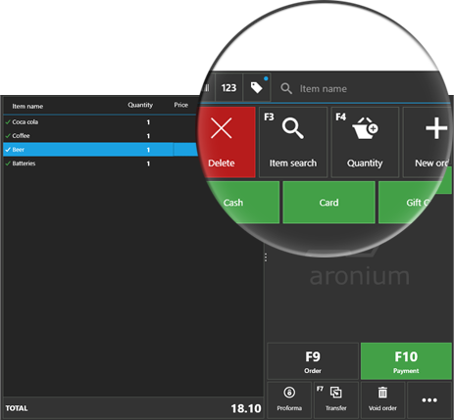
Task: Open Item search with F3 magnifier
Action: tap(293, 142)
